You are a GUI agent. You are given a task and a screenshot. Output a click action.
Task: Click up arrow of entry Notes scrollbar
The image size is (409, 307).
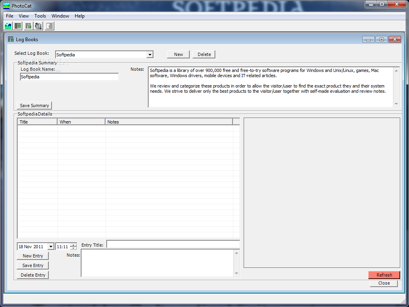click(x=236, y=253)
